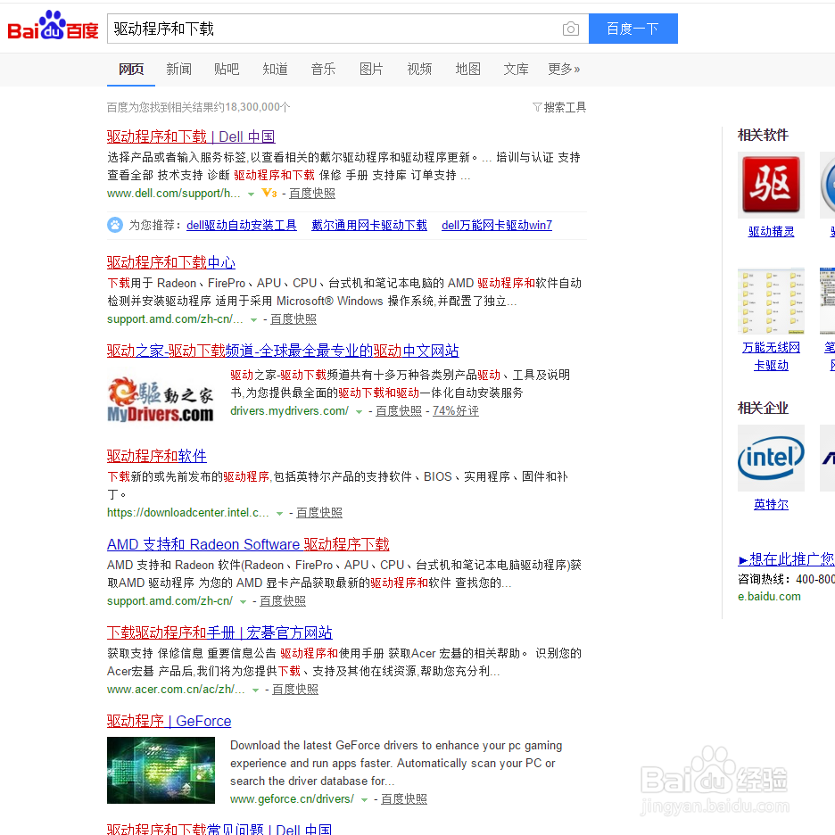Open 百度快照 for the Intel result
Image resolution: width=835 pixels, height=835 pixels.
pos(319,513)
